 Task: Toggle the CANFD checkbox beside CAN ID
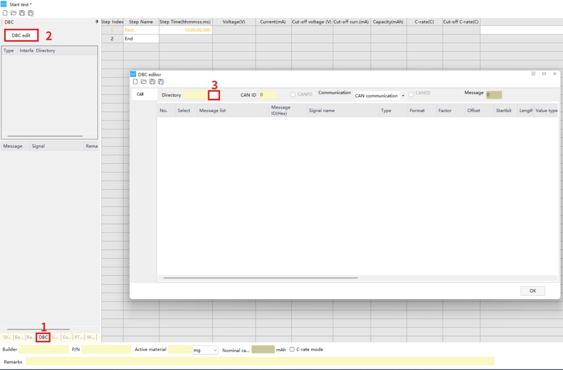coord(293,94)
